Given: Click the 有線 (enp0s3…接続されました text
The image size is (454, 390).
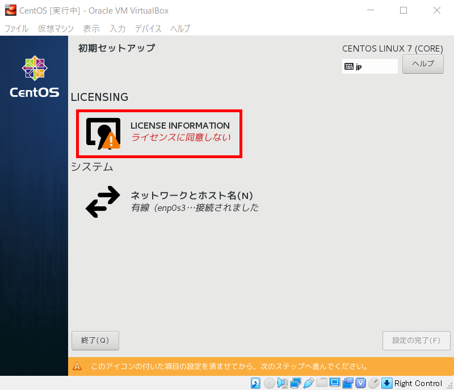Looking at the screenshot, I should click(x=195, y=207).
